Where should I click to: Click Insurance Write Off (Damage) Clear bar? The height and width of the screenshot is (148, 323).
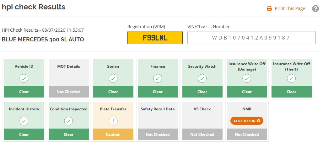tap(247, 92)
